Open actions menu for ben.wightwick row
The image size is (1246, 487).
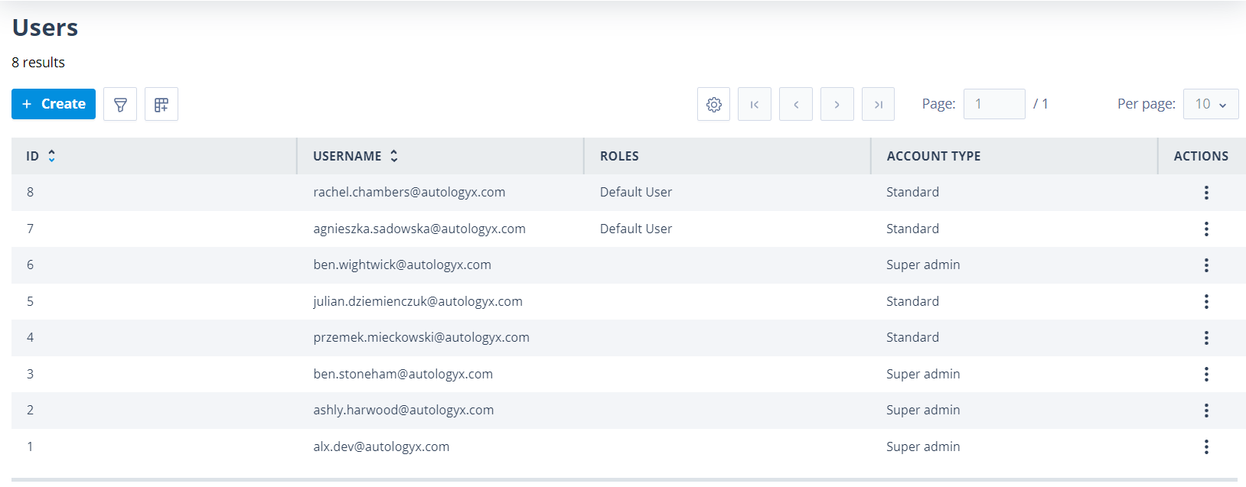tap(1206, 265)
